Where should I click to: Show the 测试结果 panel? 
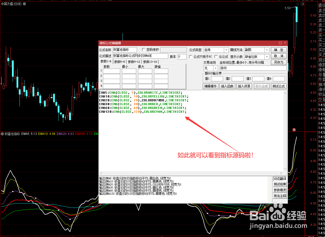[280, 184]
